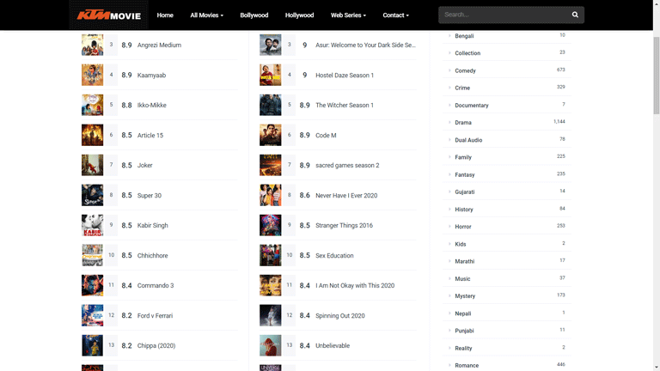This screenshot has width=660, height=371.
Task: Open Kaamyaab poster thumbnail
Action: [92, 75]
